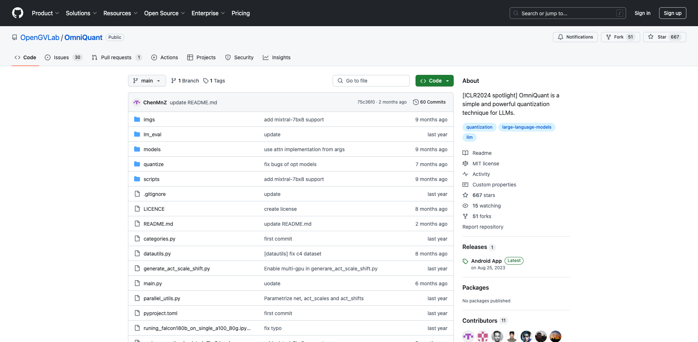Click the main.py file icon
Image resolution: width=698 pixels, height=342 pixels.
pos(137,283)
